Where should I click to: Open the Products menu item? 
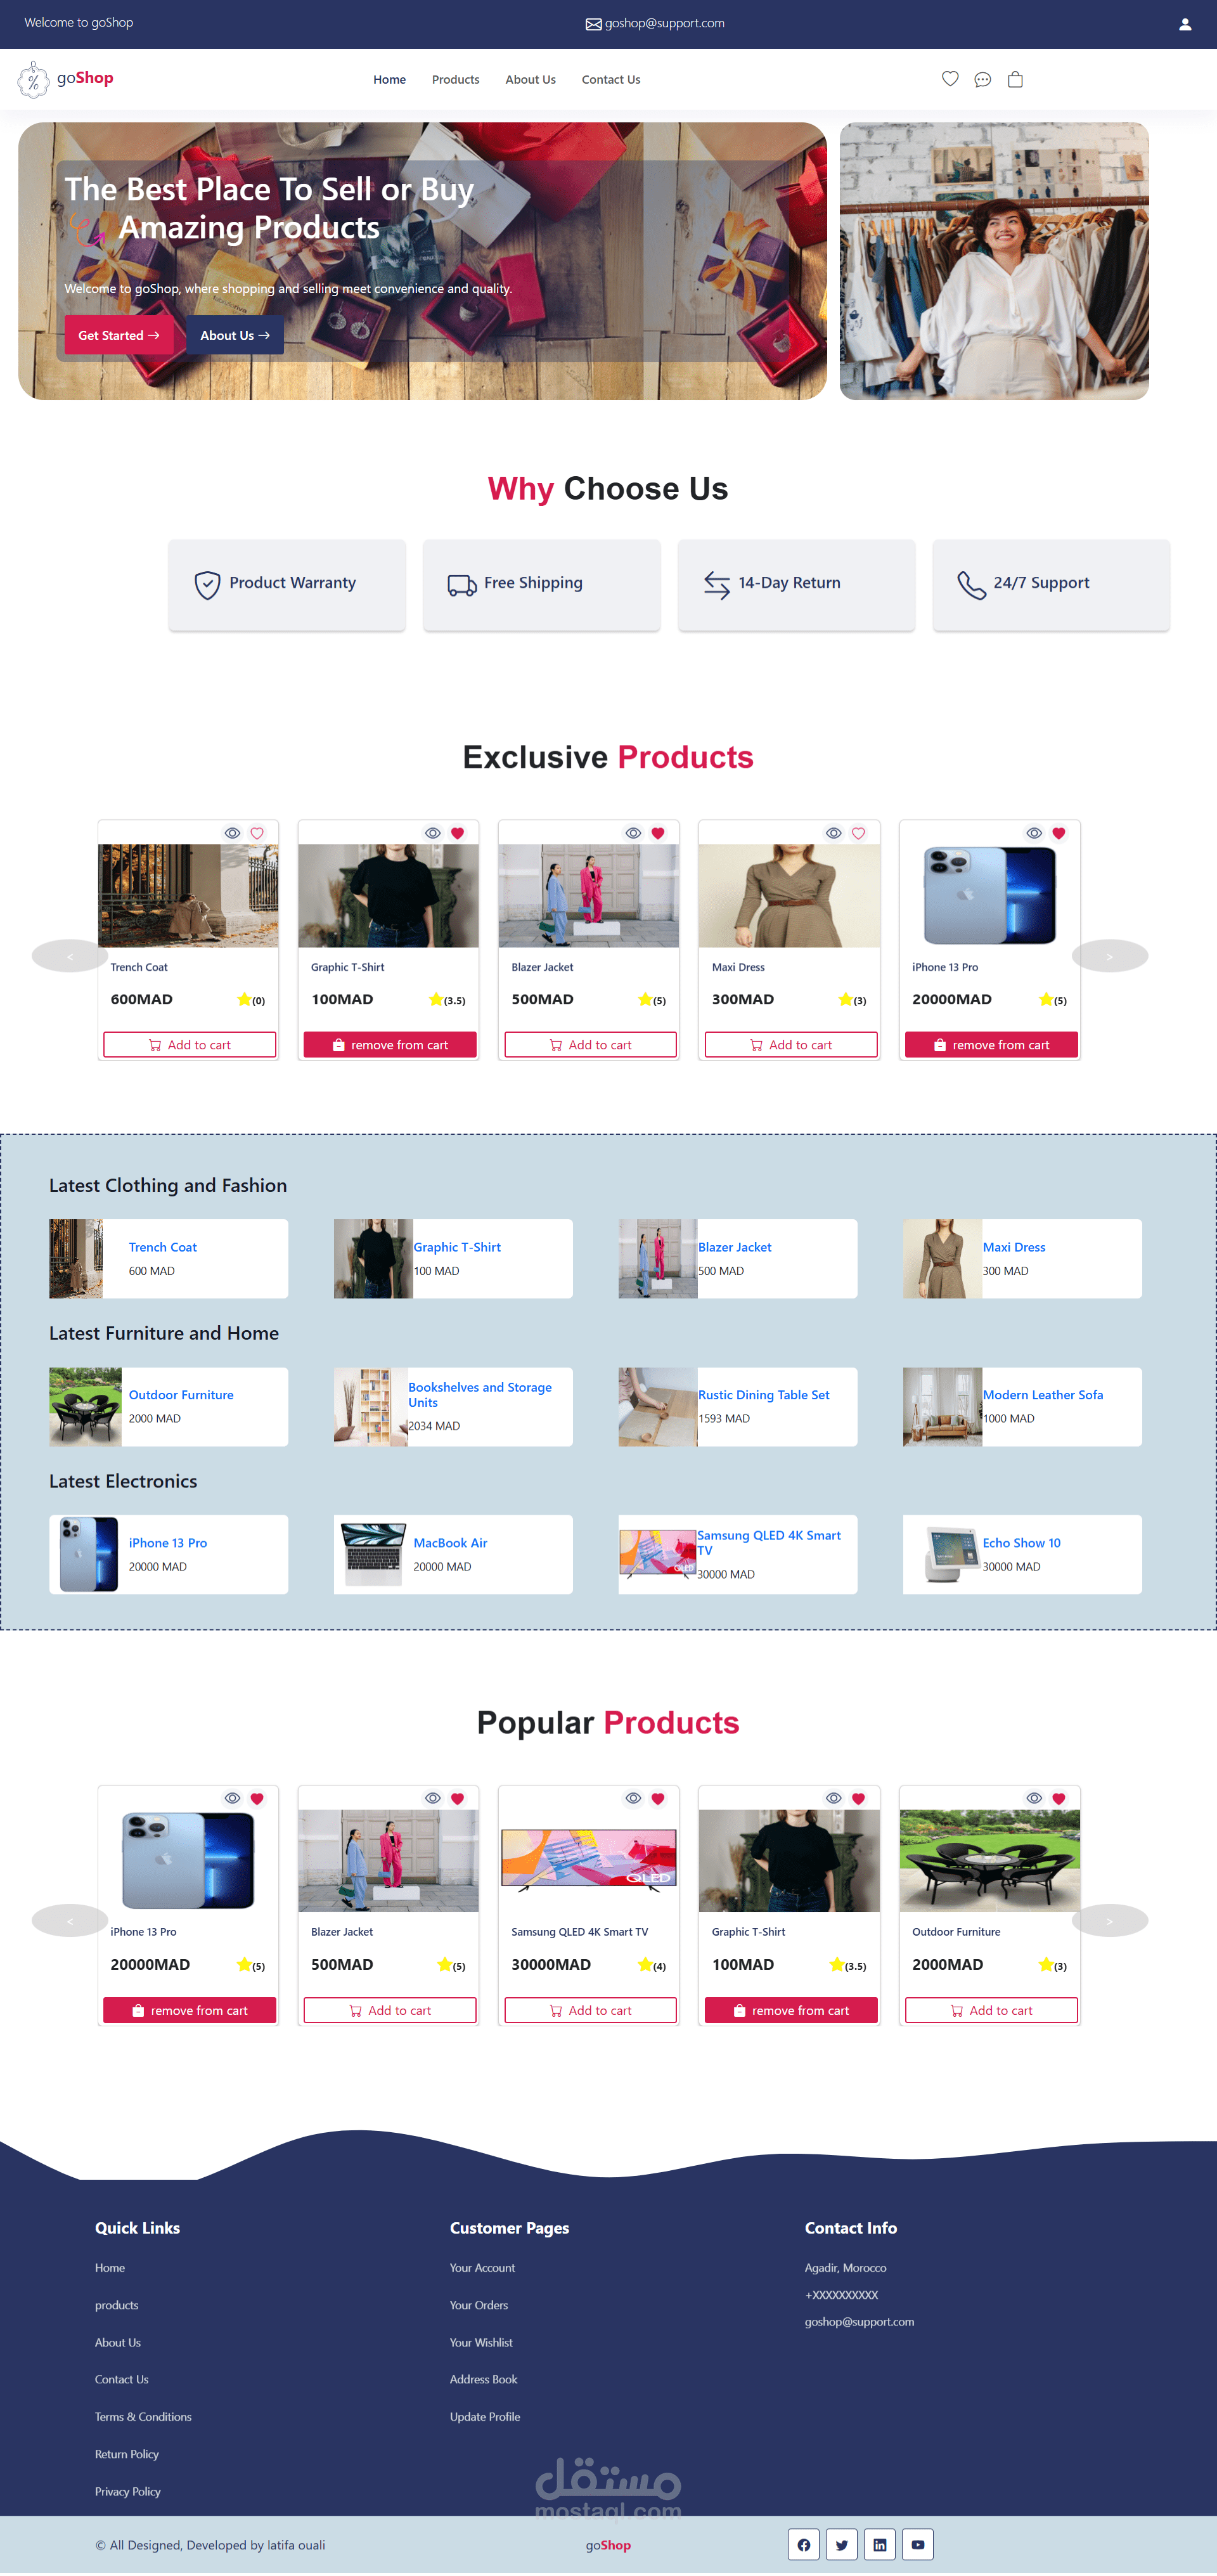(x=455, y=77)
